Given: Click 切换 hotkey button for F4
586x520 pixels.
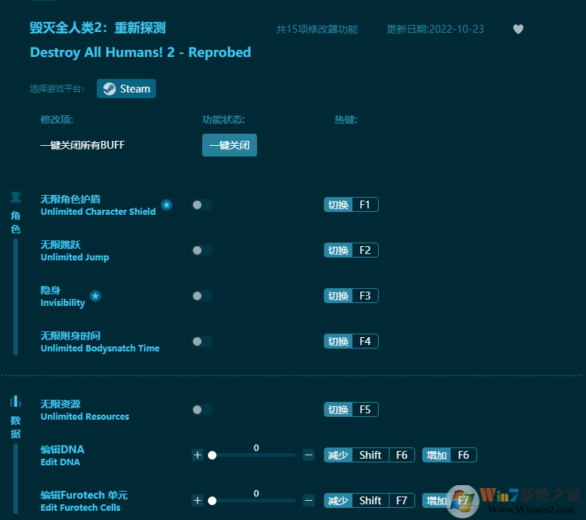Looking at the screenshot, I should click(338, 341).
